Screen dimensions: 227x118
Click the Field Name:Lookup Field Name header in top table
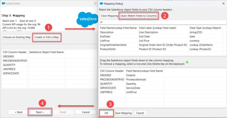(118, 28)
